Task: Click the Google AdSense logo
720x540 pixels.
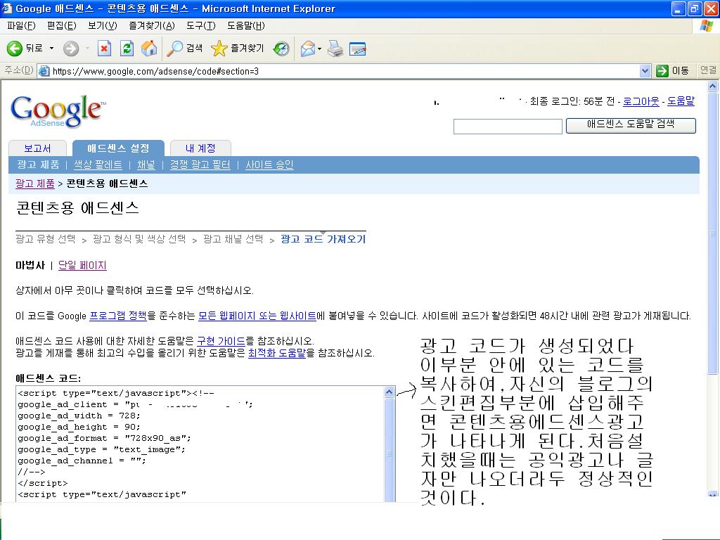Action: click(58, 111)
